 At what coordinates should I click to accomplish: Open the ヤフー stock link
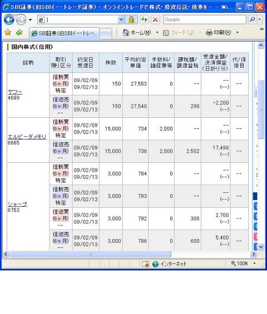coord(15,92)
